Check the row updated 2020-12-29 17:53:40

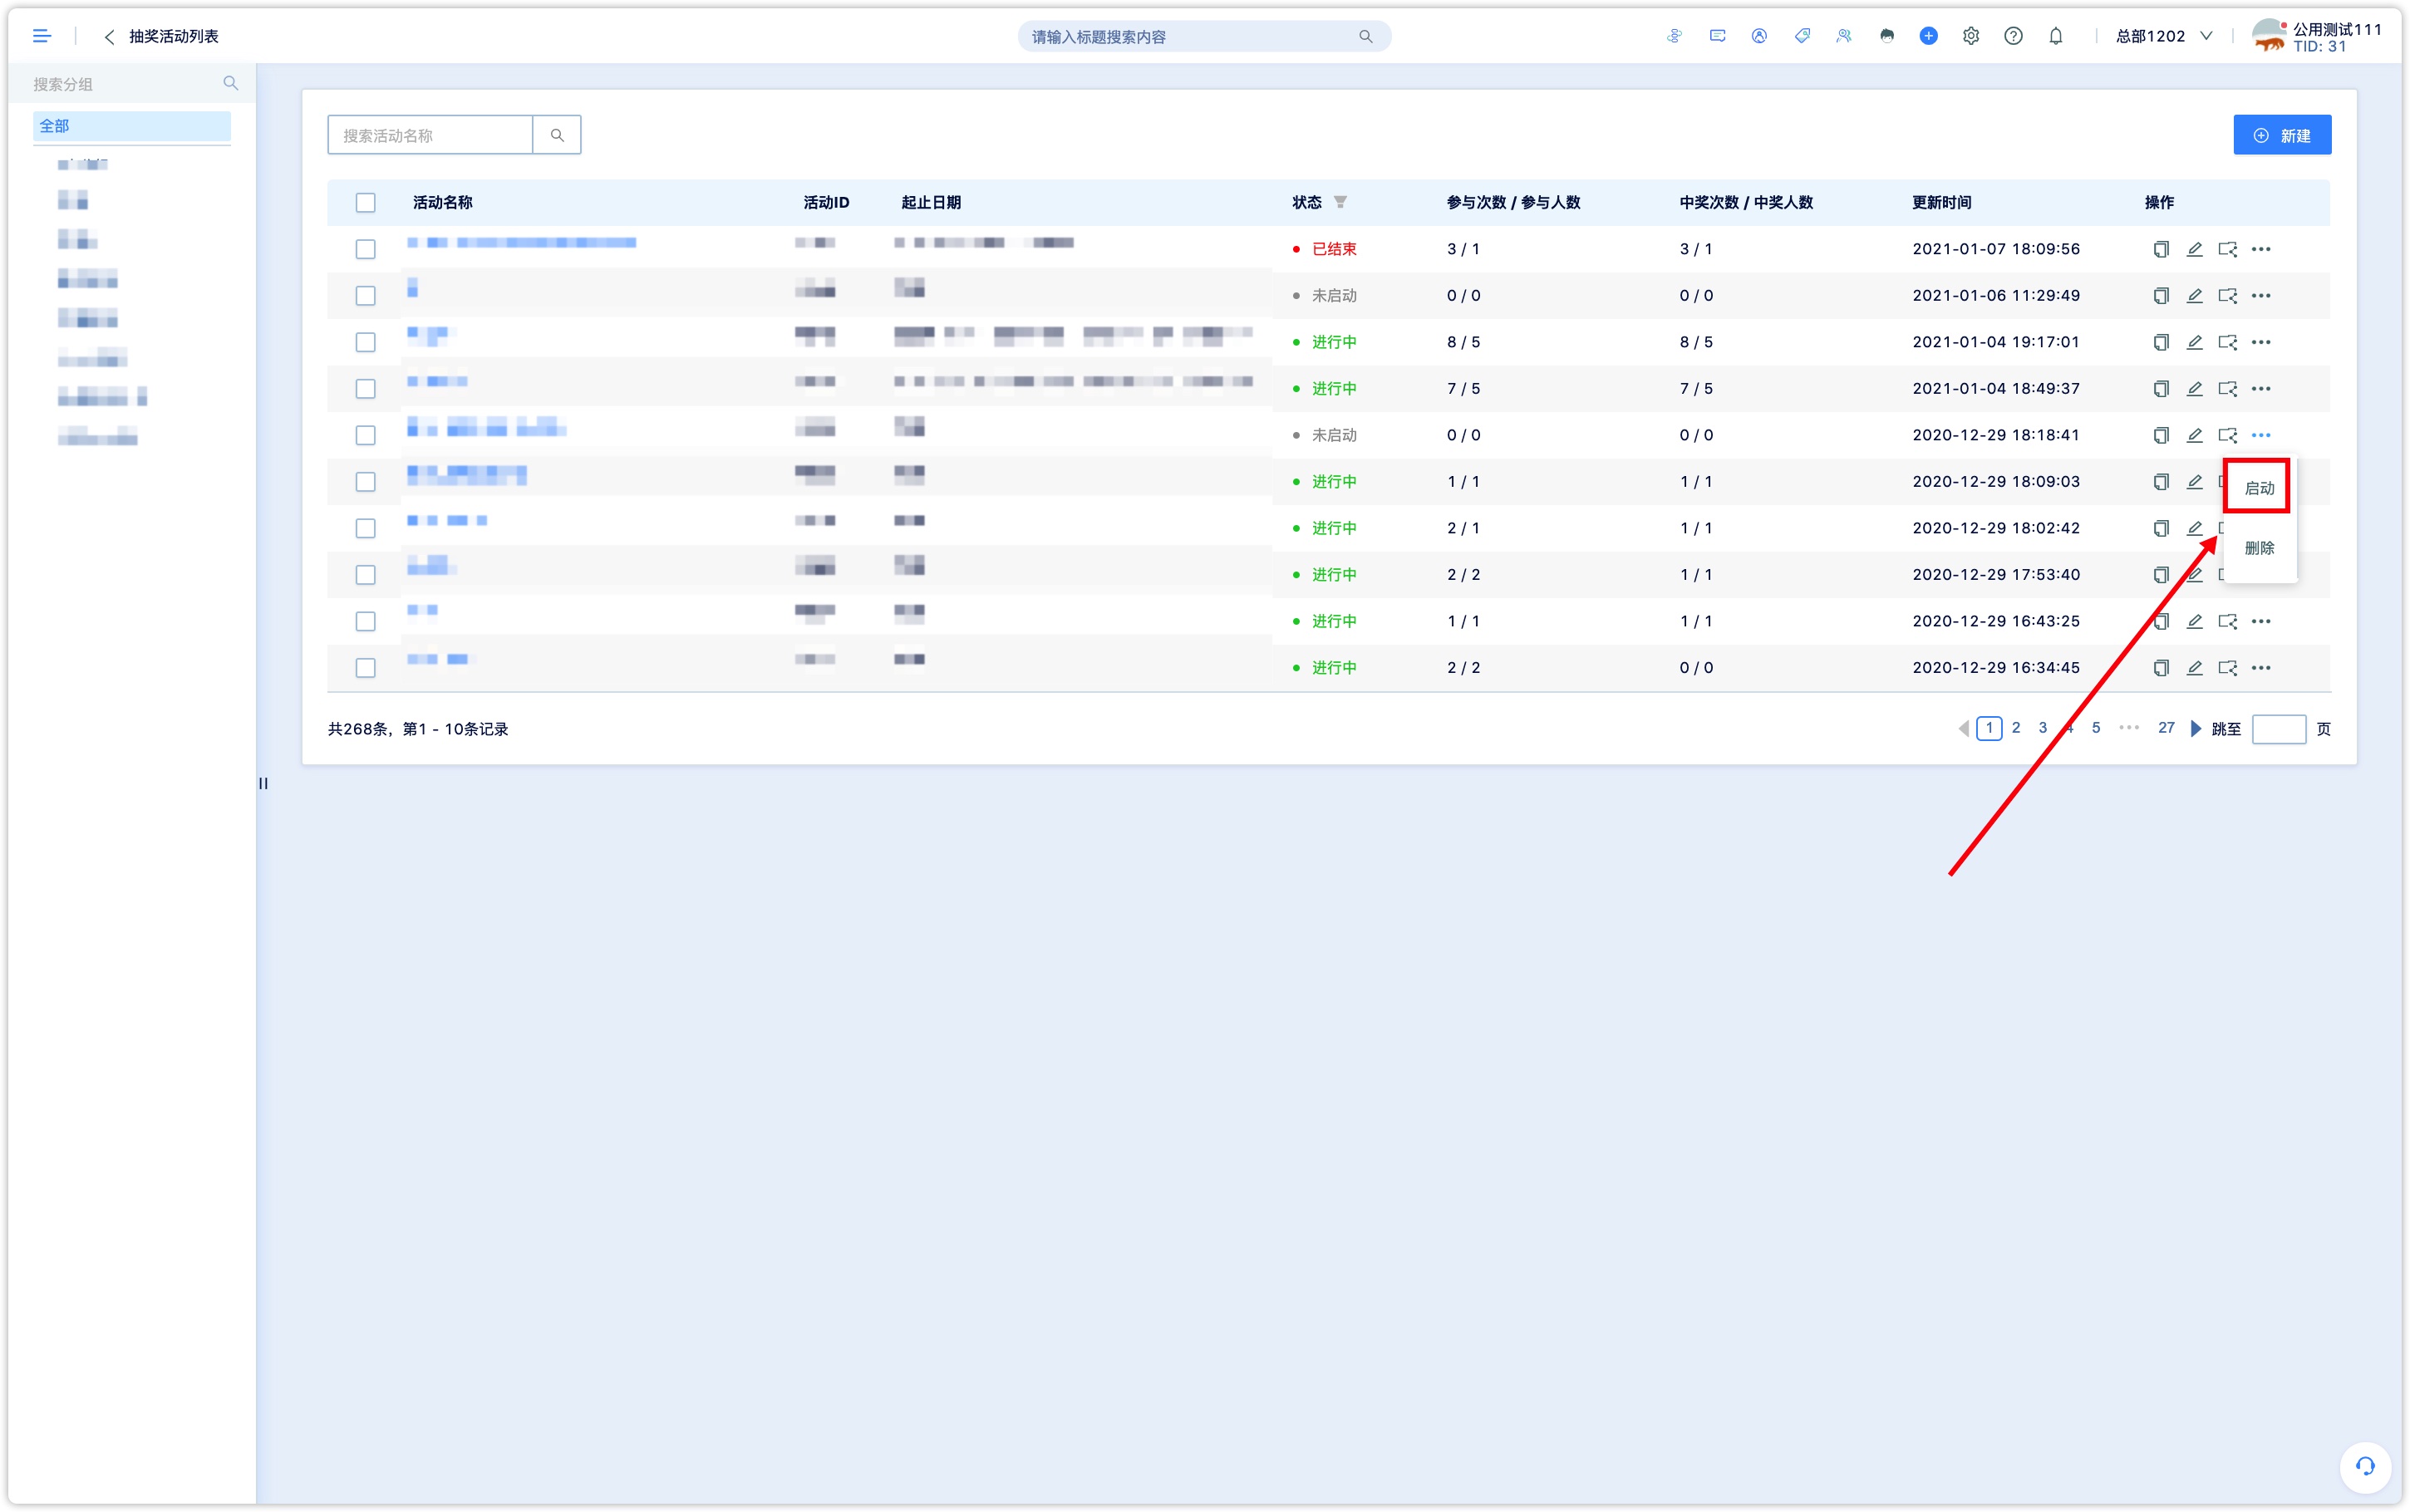[366, 575]
